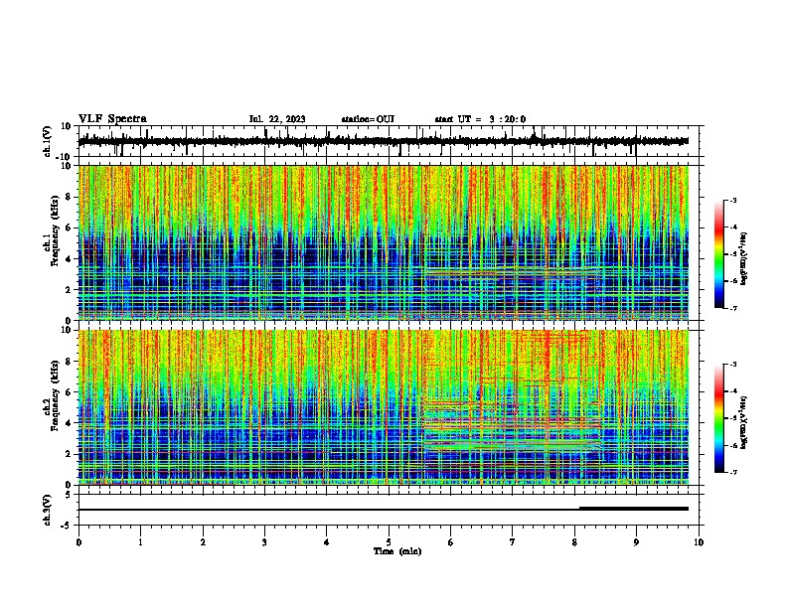Click the time axis tick label "8"

[x=574, y=542]
